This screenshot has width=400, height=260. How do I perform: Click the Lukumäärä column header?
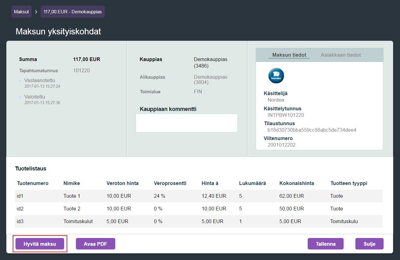(253, 183)
